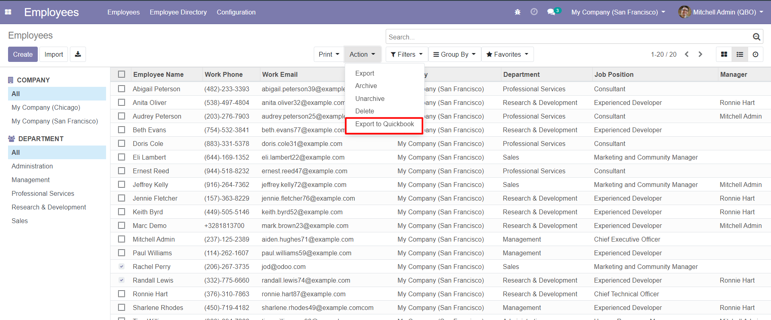
Task: Toggle select-all checkbox in table header
Action: (x=121, y=74)
